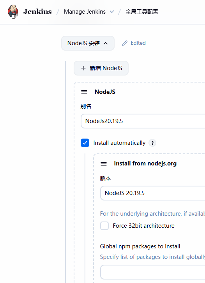Open the 版本 dropdown showing NodeJS 20.19.5

152,193
